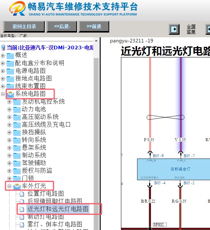The height and width of the screenshot is (230, 210).
Task: Click the 电源电路图 folder icon
Action: 10,71
